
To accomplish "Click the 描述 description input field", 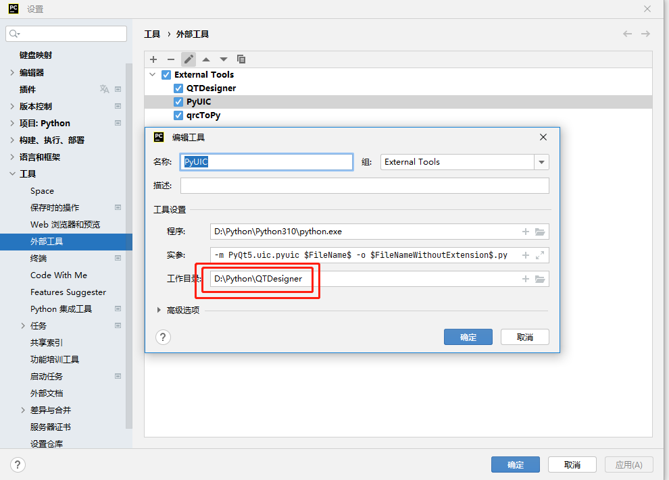I will (x=365, y=186).
